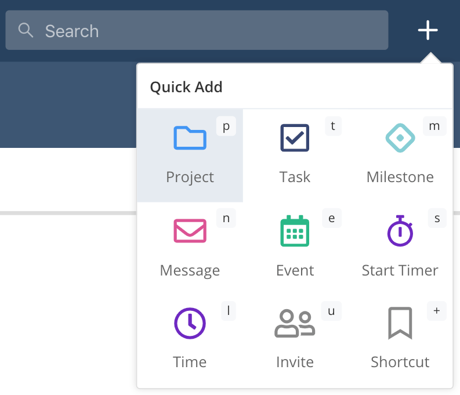Click the Search input field
Viewport: 460px width, 395px height.
coord(197,30)
